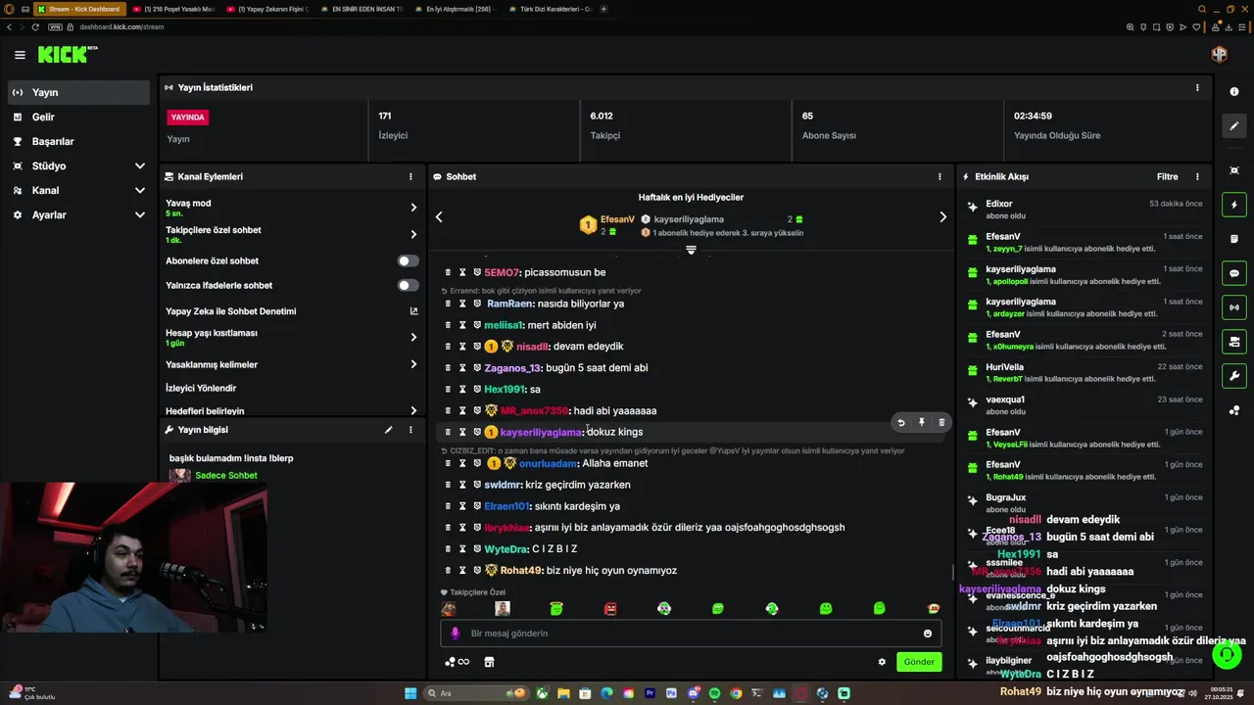This screenshot has height=705, width=1254.
Task: Edit stream info with the pencil icon
Action: pos(388,430)
